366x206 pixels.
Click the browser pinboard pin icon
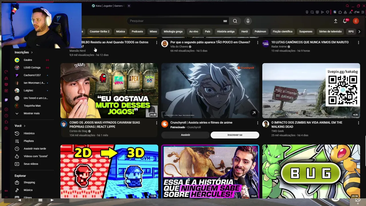click(x=307, y=12)
